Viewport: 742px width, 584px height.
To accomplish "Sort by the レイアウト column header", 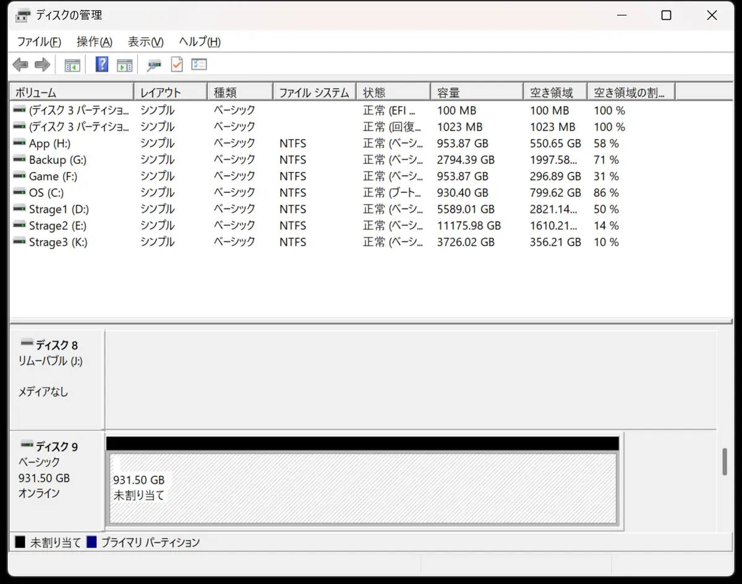I will pos(171,92).
